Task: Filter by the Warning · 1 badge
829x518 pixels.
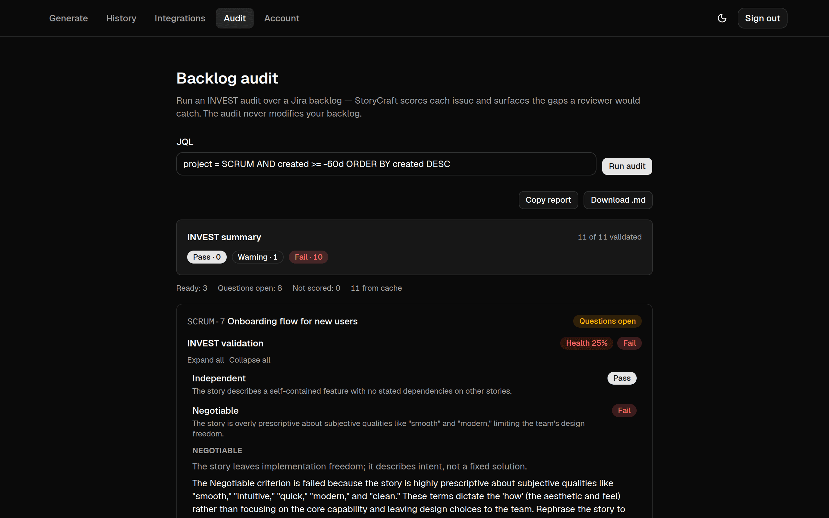Action: pyautogui.click(x=257, y=257)
